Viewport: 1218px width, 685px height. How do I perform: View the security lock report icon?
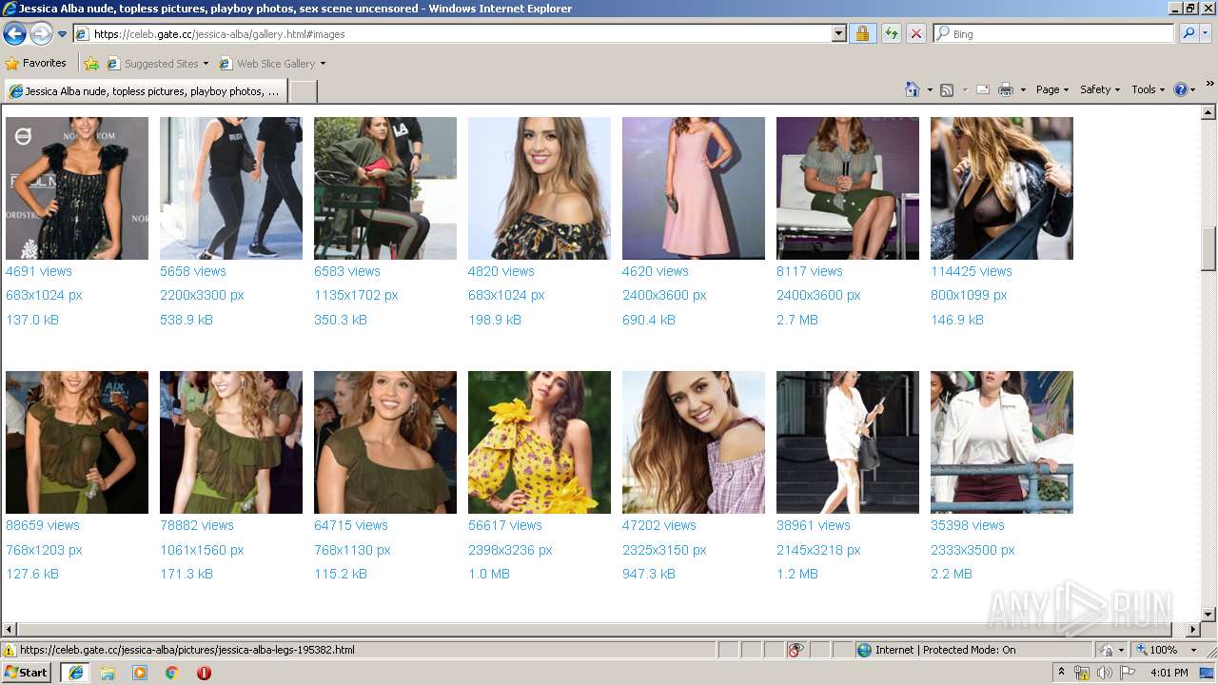[x=862, y=34]
